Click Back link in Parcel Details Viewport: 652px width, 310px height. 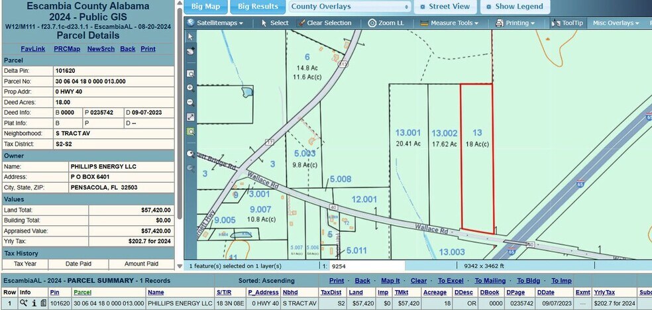[x=128, y=49]
